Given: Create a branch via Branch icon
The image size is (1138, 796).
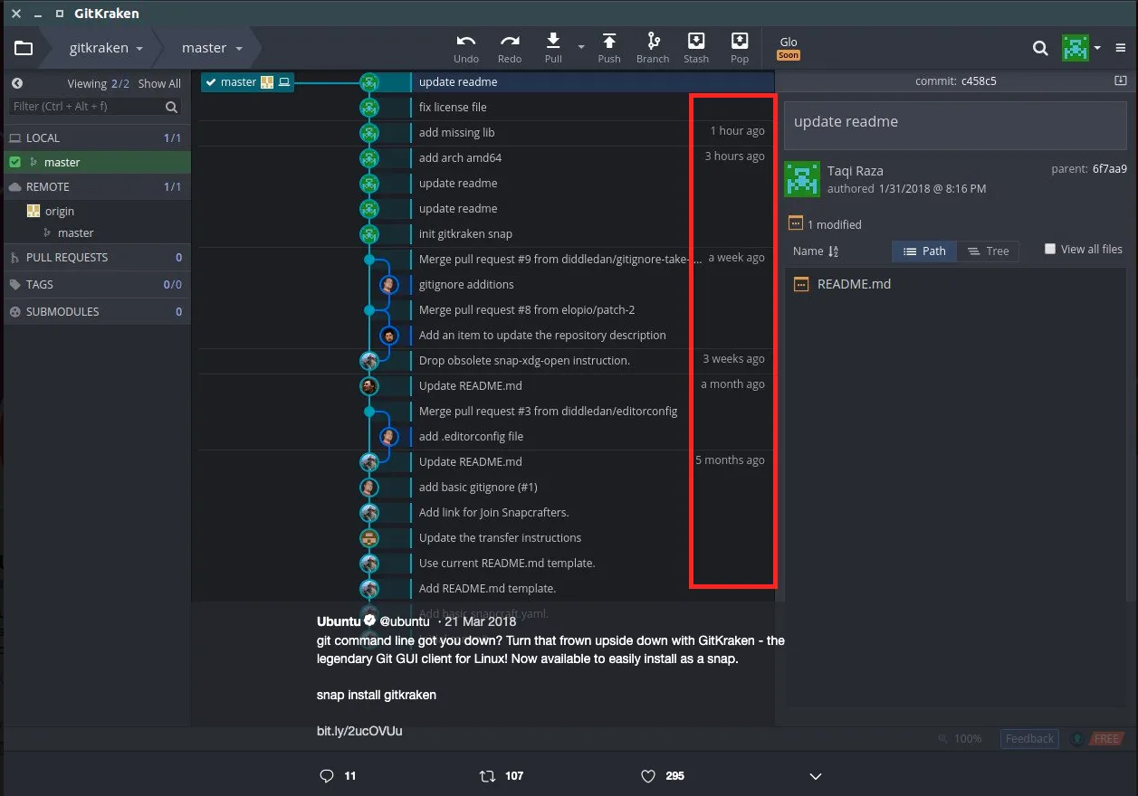Looking at the screenshot, I should click(653, 41).
